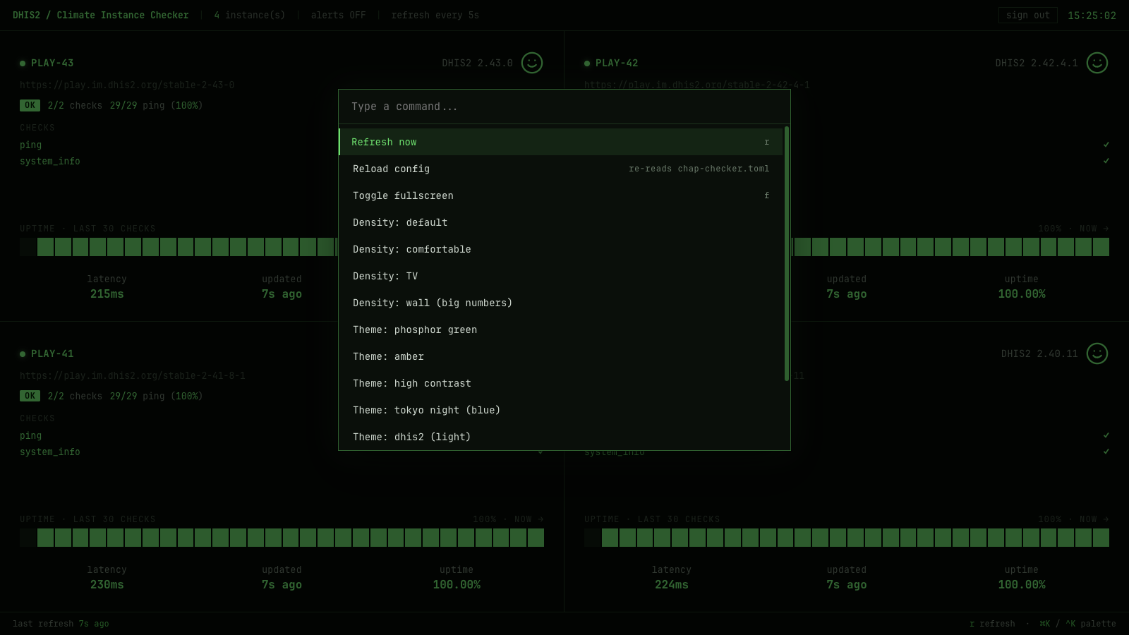Click the PLAY-43 instance name
1129x635 pixels.
(x=52, y=63)
